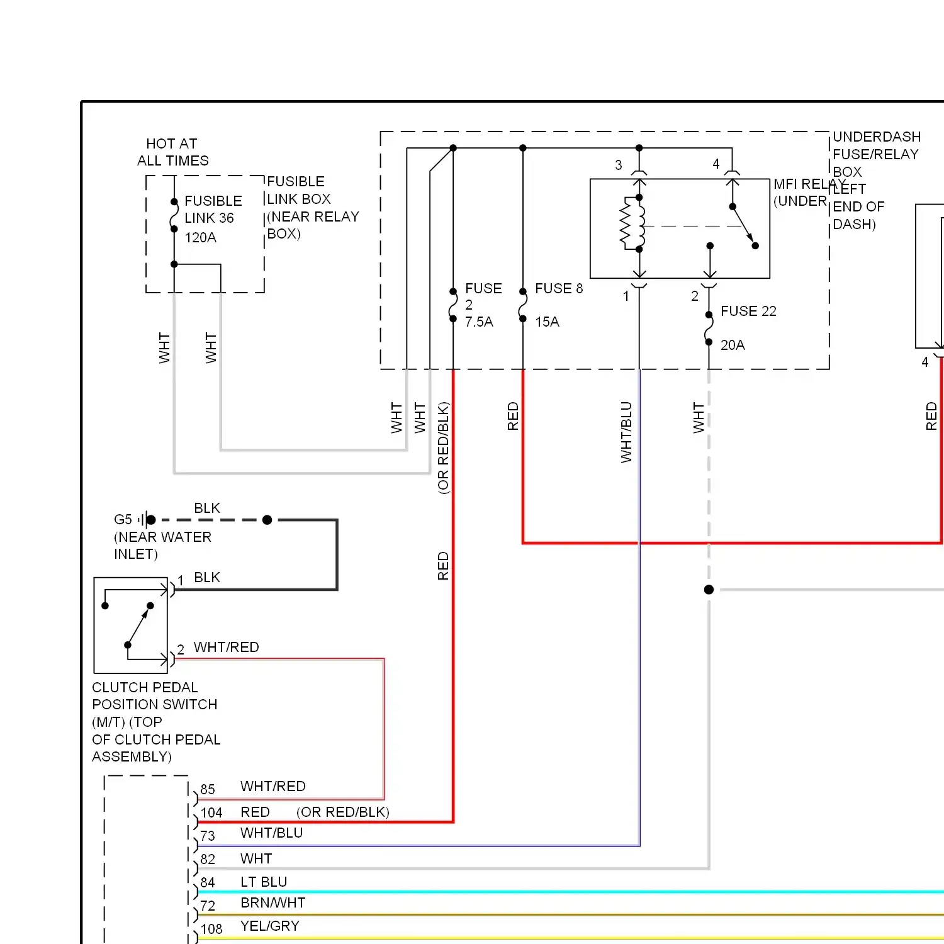Click pin 72 BRN/WHT connector row

click(252, 904)
